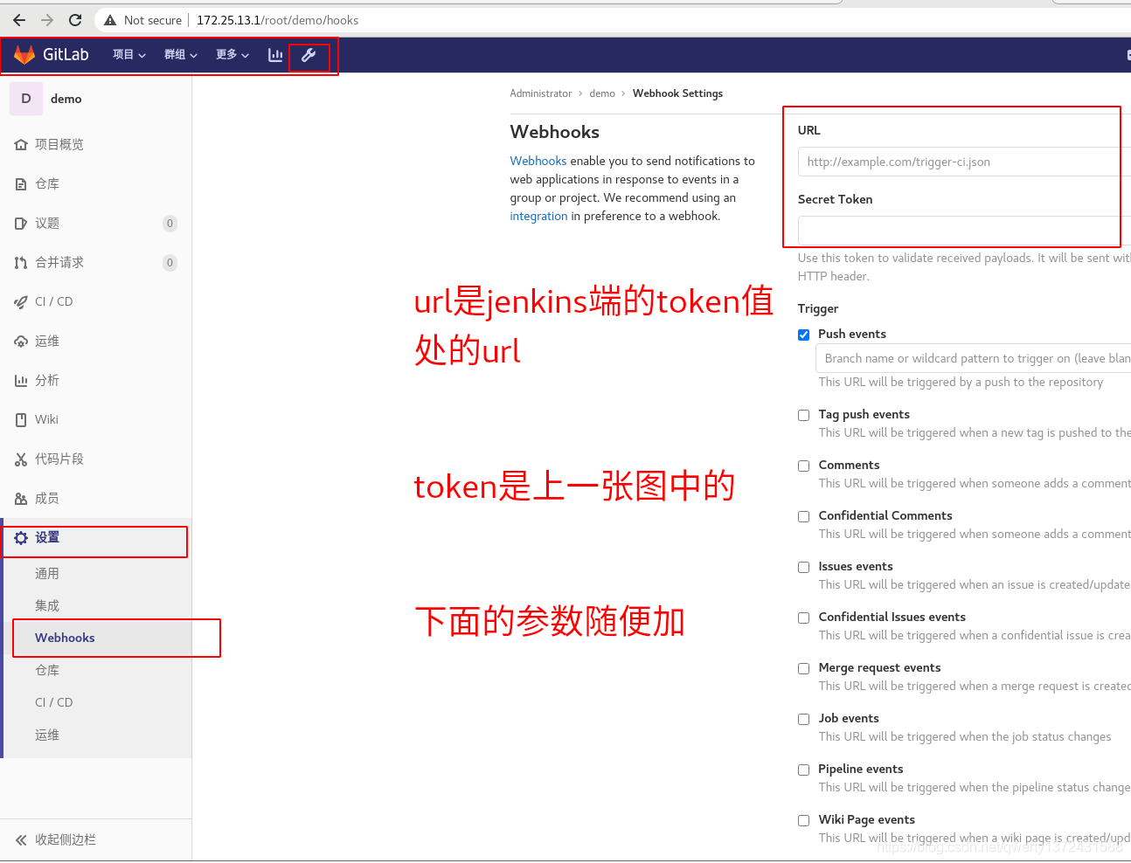Click the browser forward arrow
Image resolution: width=1131 pixels, height=863 pixels.
(x=47, y=20)
